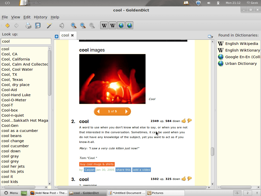Switch to the cool tab
The height and width of the screenshot is (196, 261).
coord(65,35)
